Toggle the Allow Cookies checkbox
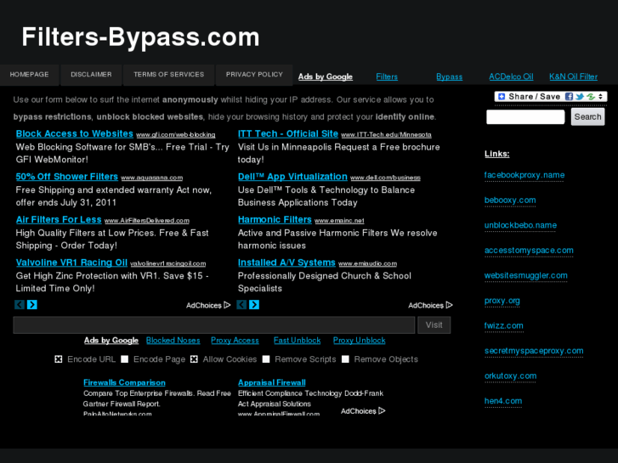The width and height of the screenshot is (618, 463). coord(194,359)
